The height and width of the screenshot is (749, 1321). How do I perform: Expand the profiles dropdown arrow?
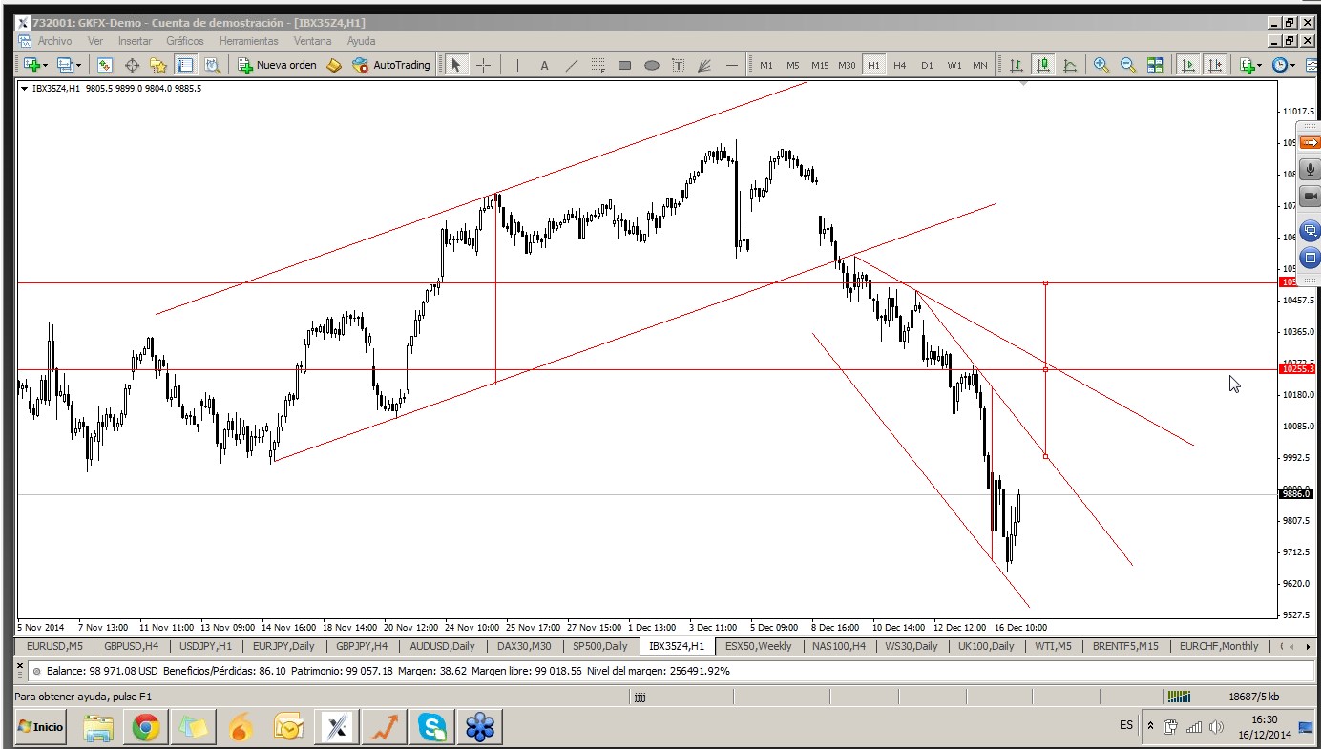(78, 65)
